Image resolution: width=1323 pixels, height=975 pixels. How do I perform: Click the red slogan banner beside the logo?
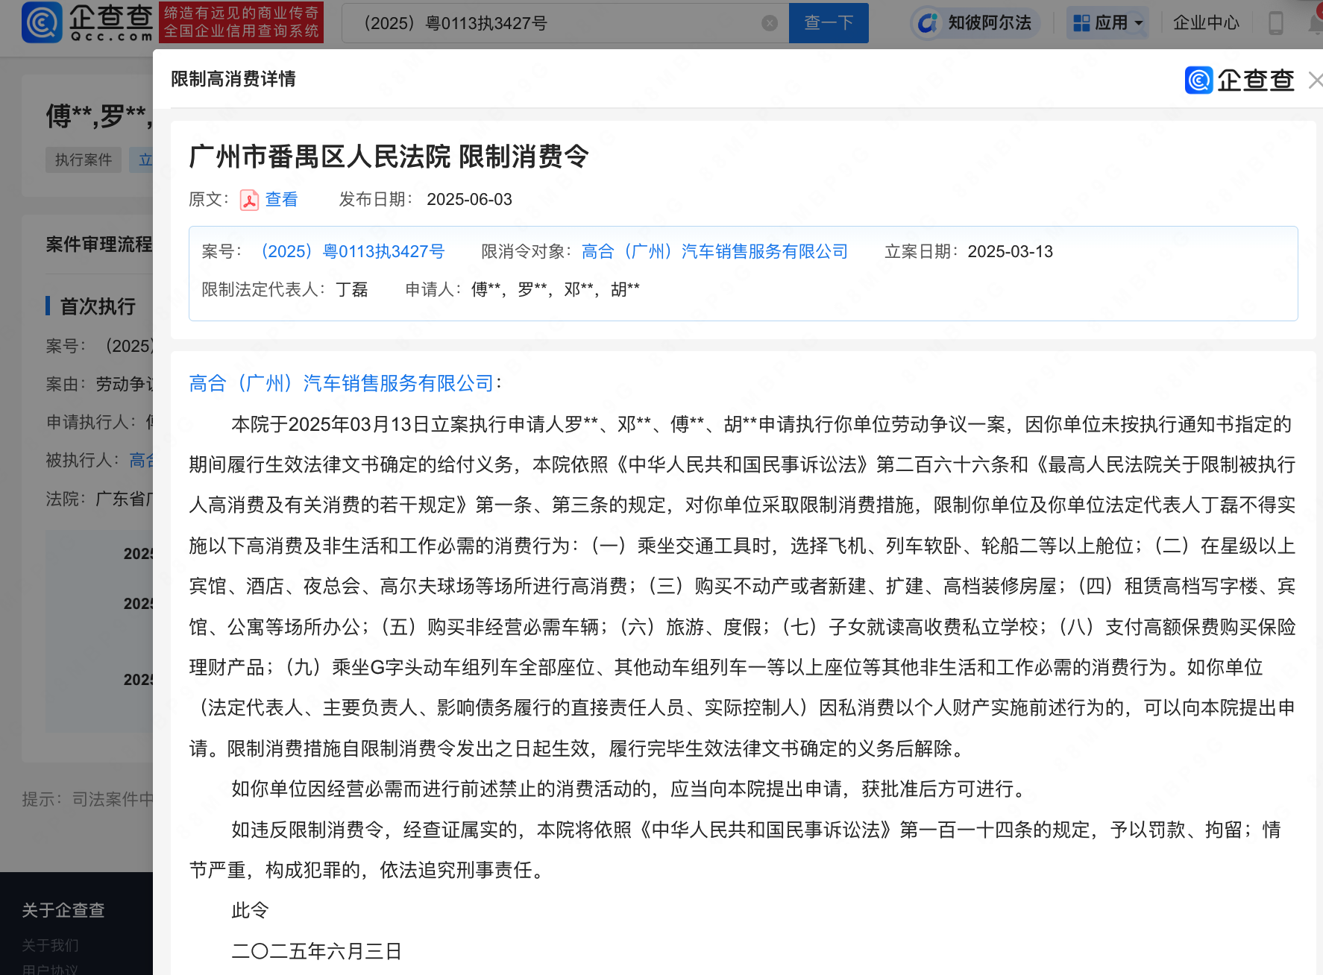[241, 22]
